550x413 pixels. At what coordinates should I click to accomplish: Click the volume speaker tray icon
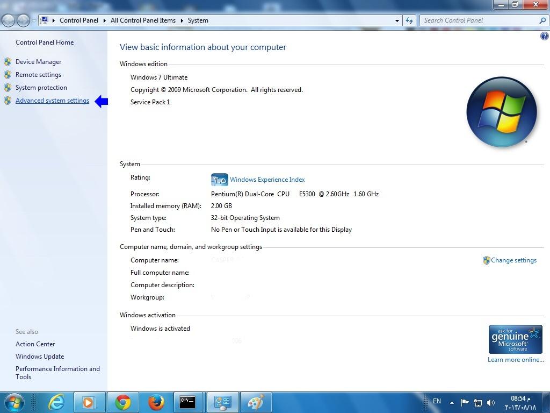coord(491,402)
